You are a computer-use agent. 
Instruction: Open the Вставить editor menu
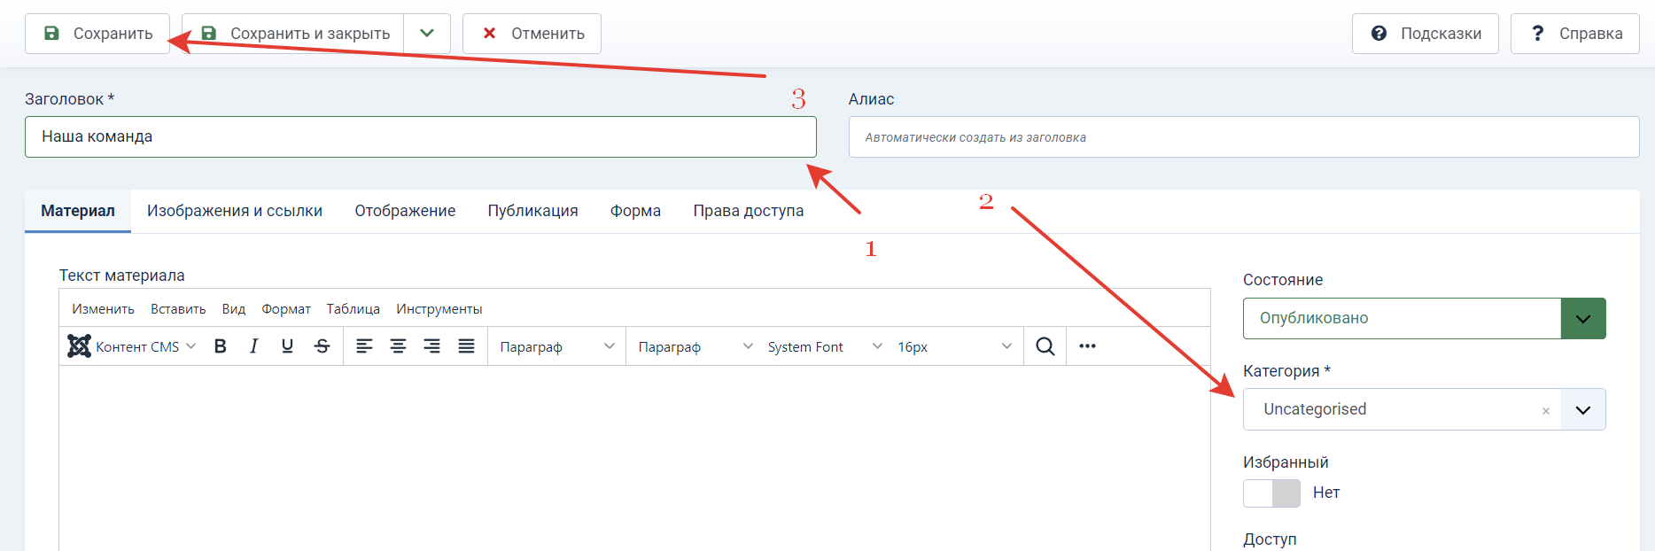point(178,309)
